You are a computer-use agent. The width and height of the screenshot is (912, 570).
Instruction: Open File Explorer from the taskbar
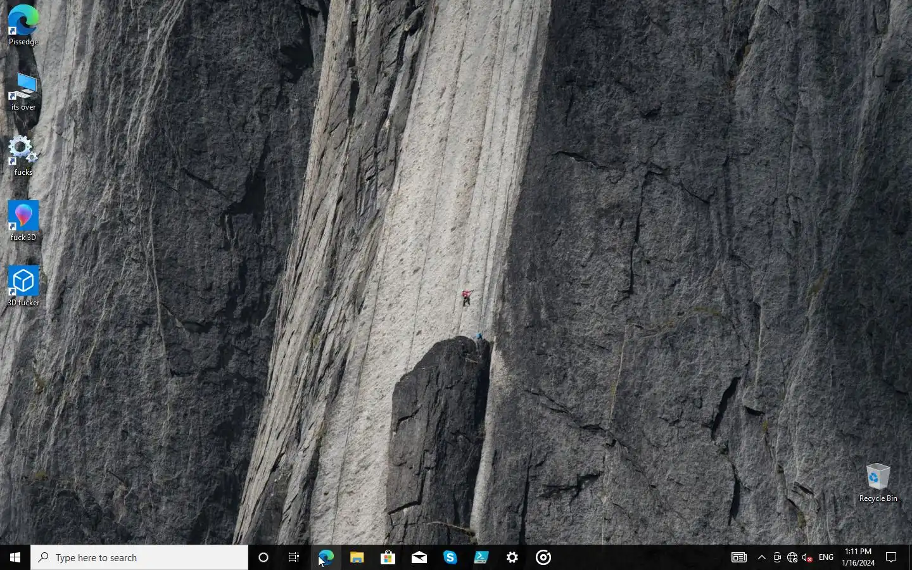click(x=357, y=557)
